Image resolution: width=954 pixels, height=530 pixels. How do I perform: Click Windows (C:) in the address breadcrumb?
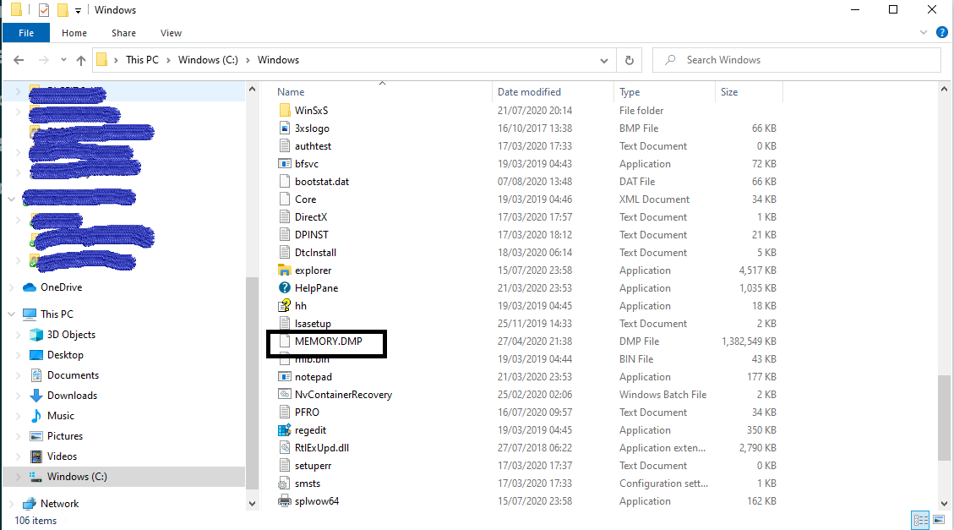208,60
